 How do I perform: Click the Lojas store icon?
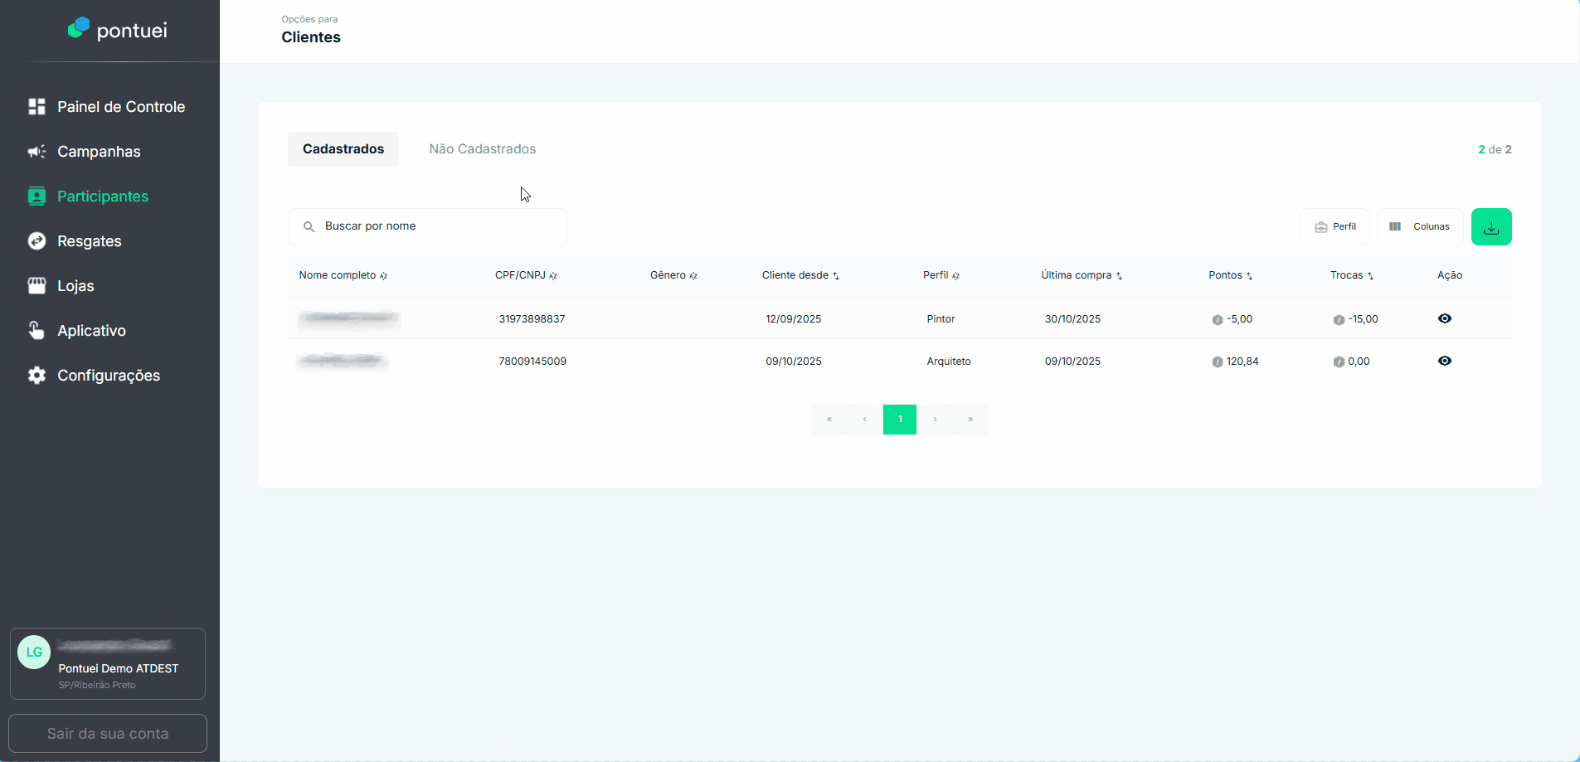(x=36, y=286)
